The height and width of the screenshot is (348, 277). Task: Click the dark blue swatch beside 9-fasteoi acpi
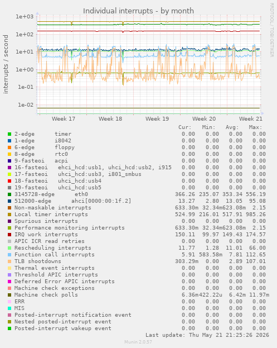pos(9,161)
